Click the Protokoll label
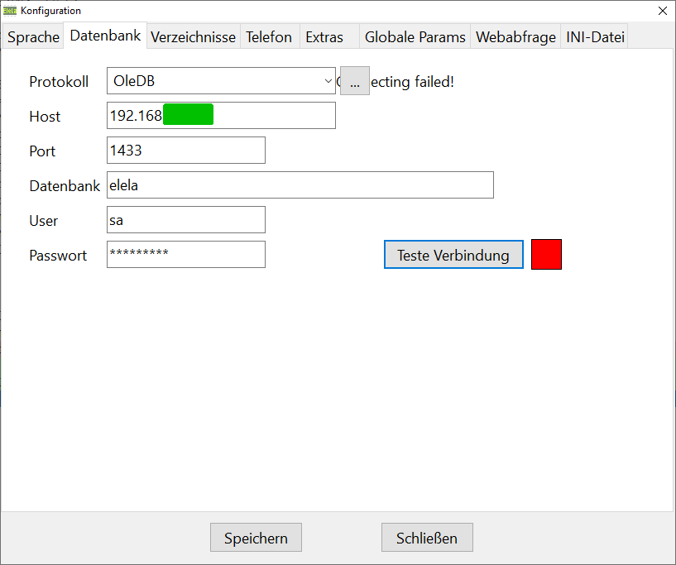676x565 pixels. coord(59,81)
